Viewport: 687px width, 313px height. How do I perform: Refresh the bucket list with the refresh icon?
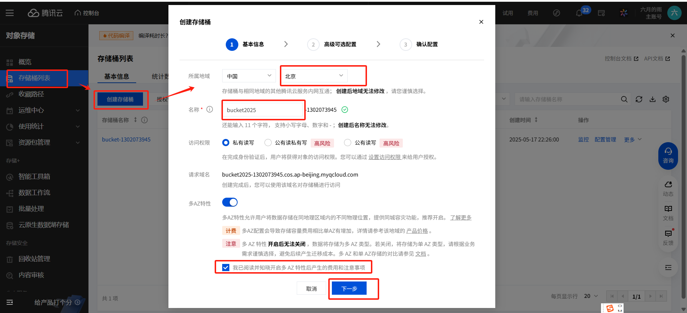pyautogui.click(x=639, y=99)
